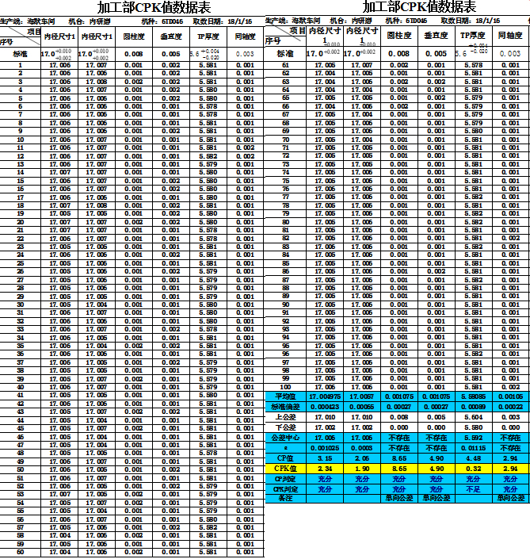The height and width of the screenshot is (559, 530).
Task: Select the 下公差 row label cell
Action: pos(284,427)
